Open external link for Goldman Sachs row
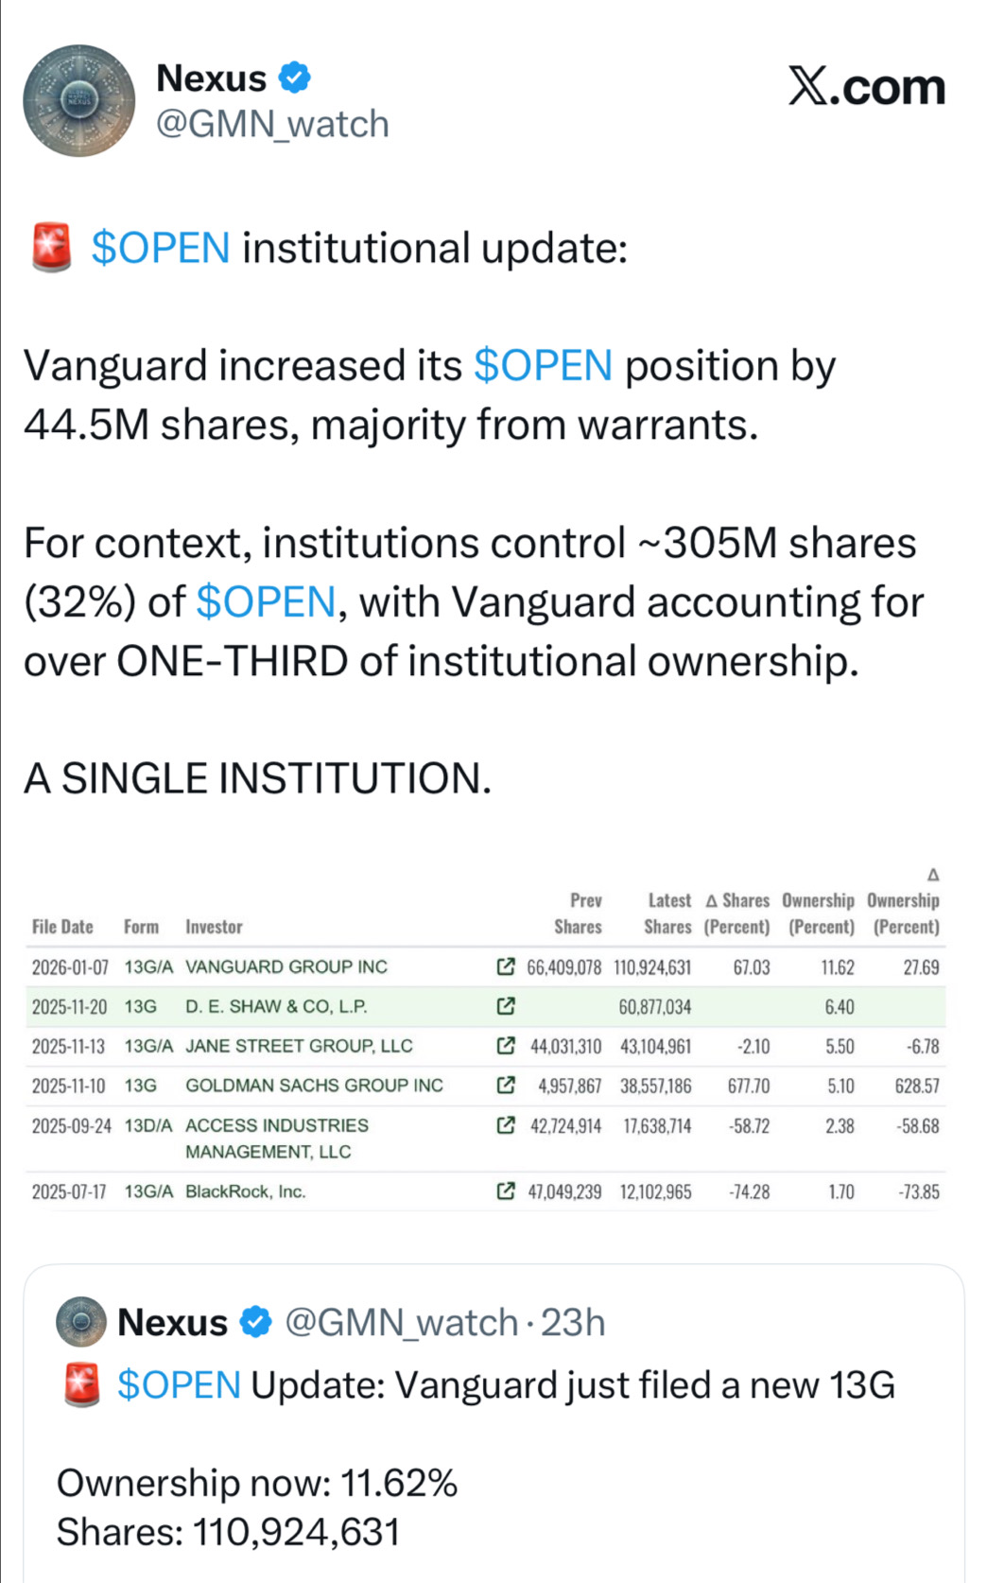 point(506,1085)
